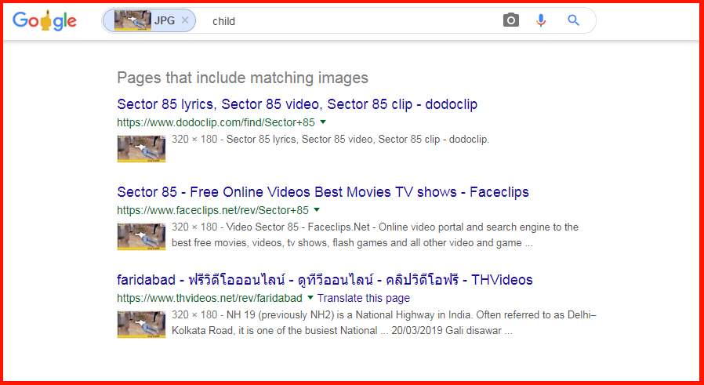Click snippet text about NH 19 highway
This screenshot has height=385, width=704.
[x=384, y=323]
